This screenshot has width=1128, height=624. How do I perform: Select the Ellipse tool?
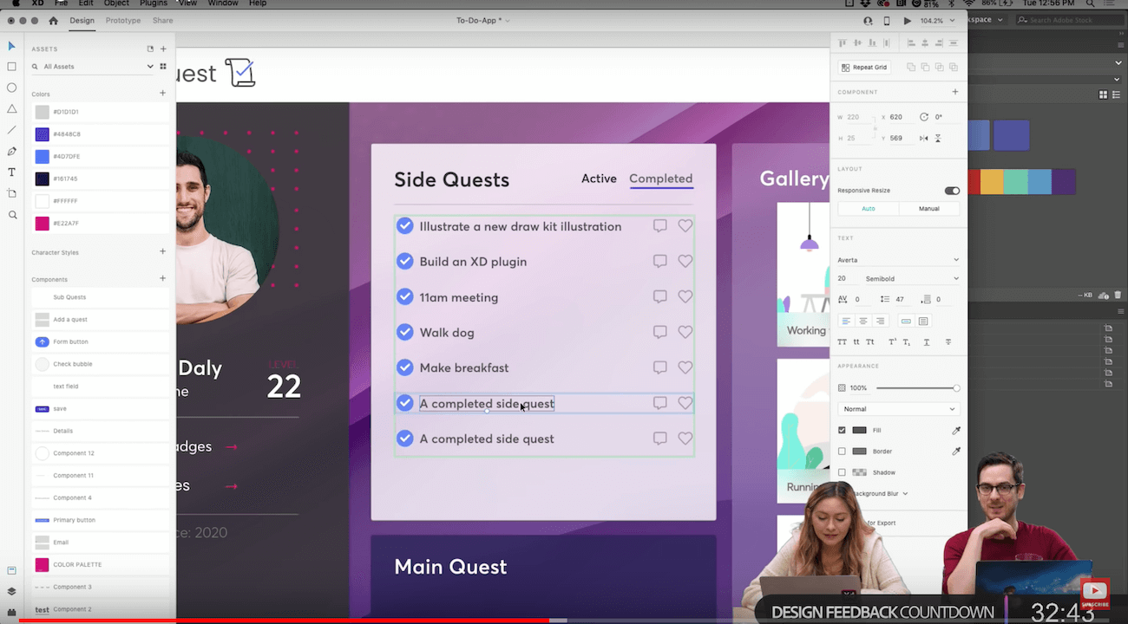11,88
